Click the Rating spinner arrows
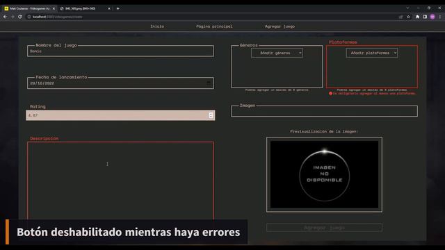The width and height of the screenshot is (445, 250). point(211,115)
